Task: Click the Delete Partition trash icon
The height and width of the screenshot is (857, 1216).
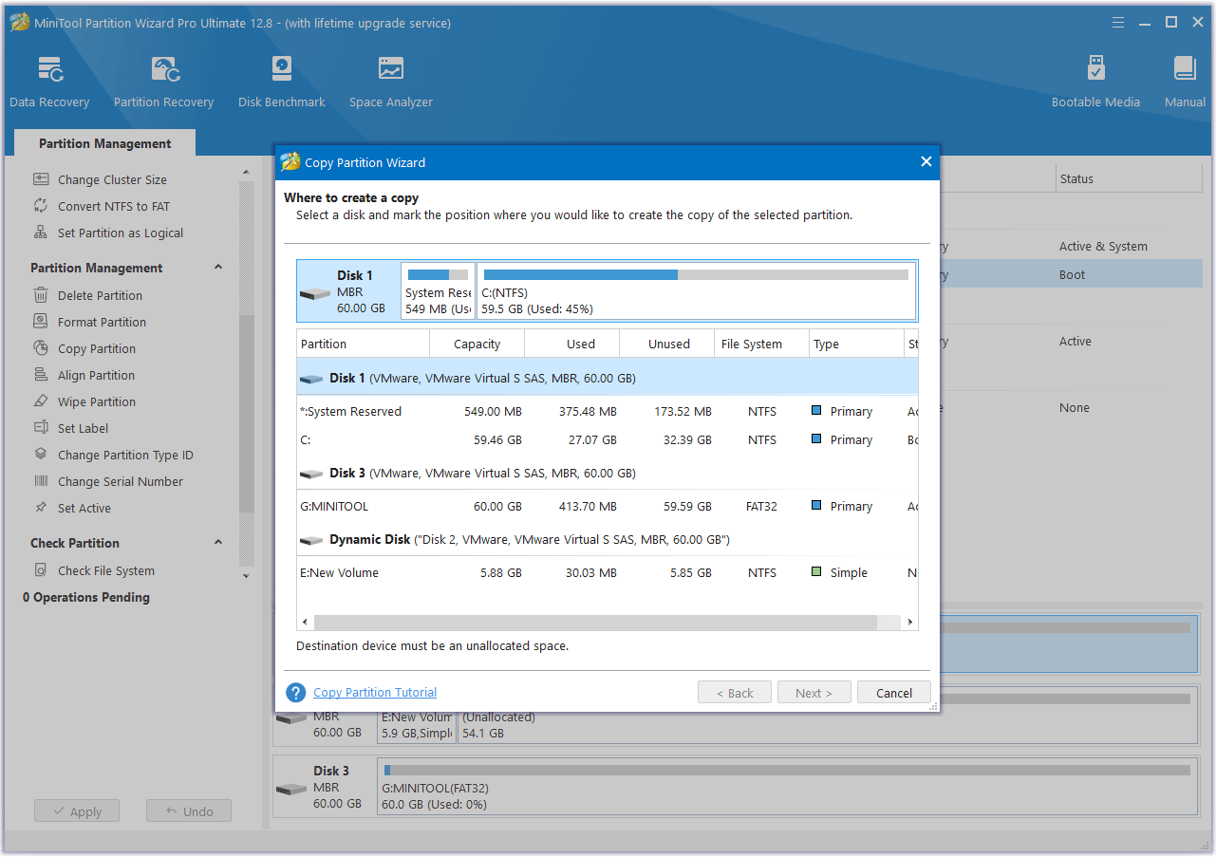Action: click(41, 295)
